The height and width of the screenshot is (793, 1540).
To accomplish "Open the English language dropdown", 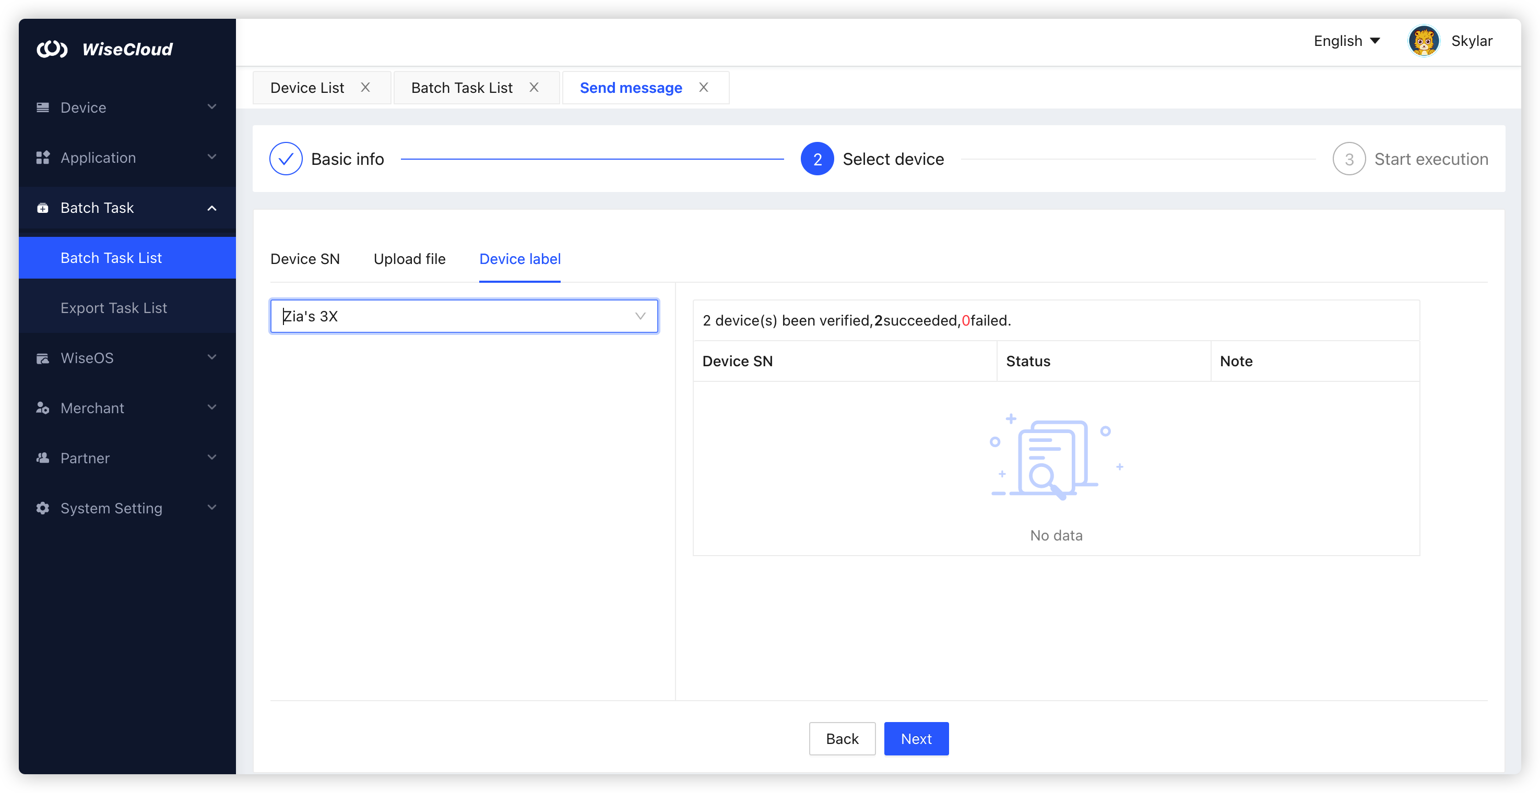I will point(1347,41).
